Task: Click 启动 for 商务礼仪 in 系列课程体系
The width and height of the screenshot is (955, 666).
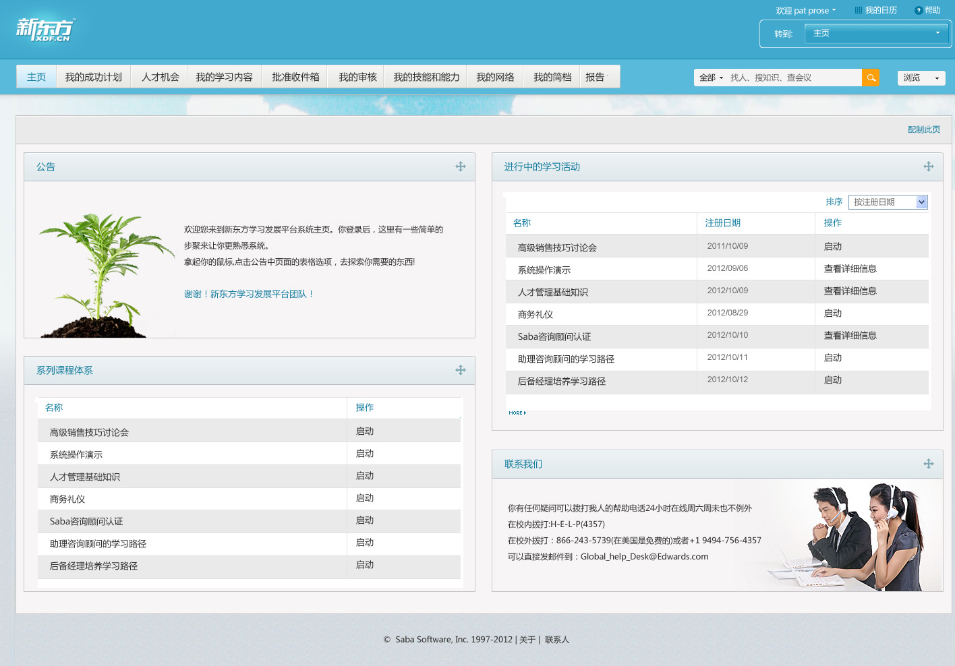Action: 365,498
